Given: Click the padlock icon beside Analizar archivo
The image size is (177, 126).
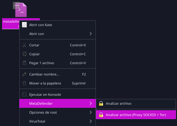Looking at the screenshot, I should (101, 103).
